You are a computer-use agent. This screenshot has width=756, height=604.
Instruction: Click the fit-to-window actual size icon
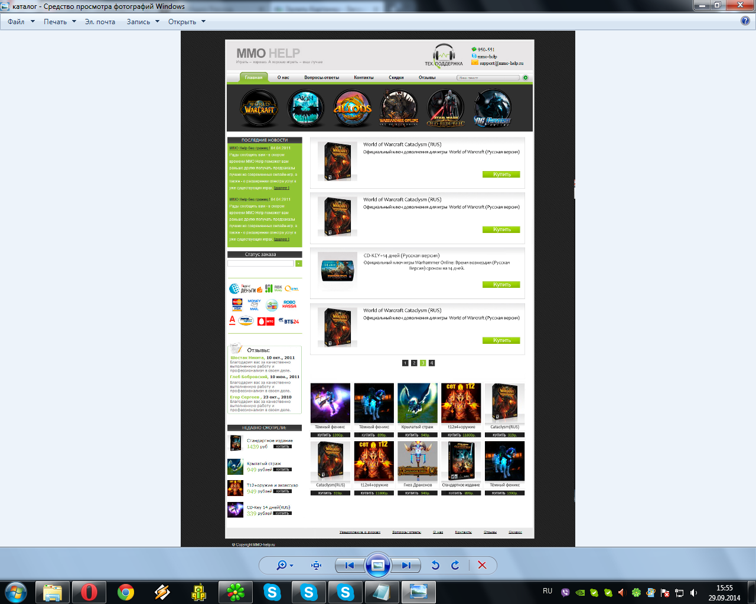tap(317, 565)
